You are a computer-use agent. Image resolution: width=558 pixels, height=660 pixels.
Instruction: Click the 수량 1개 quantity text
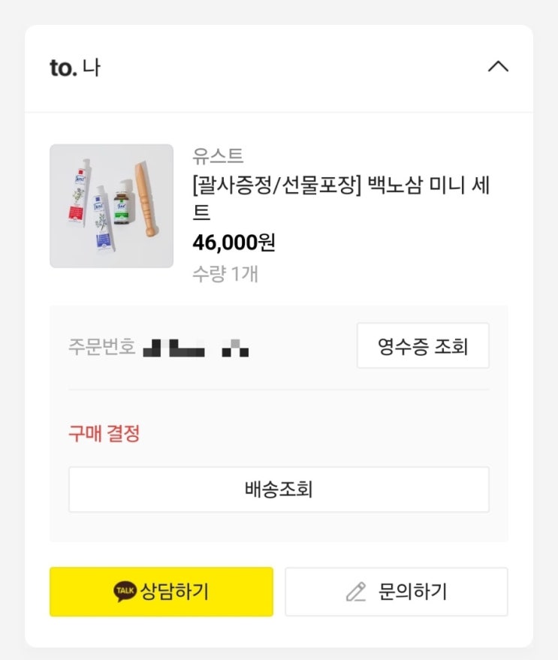225,274
